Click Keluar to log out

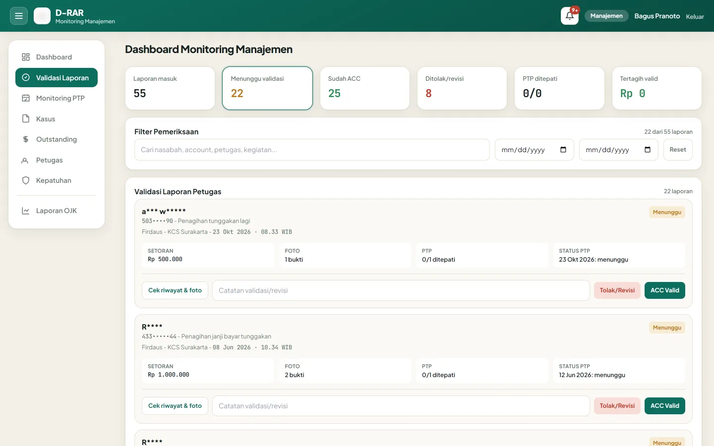point(695,16)
